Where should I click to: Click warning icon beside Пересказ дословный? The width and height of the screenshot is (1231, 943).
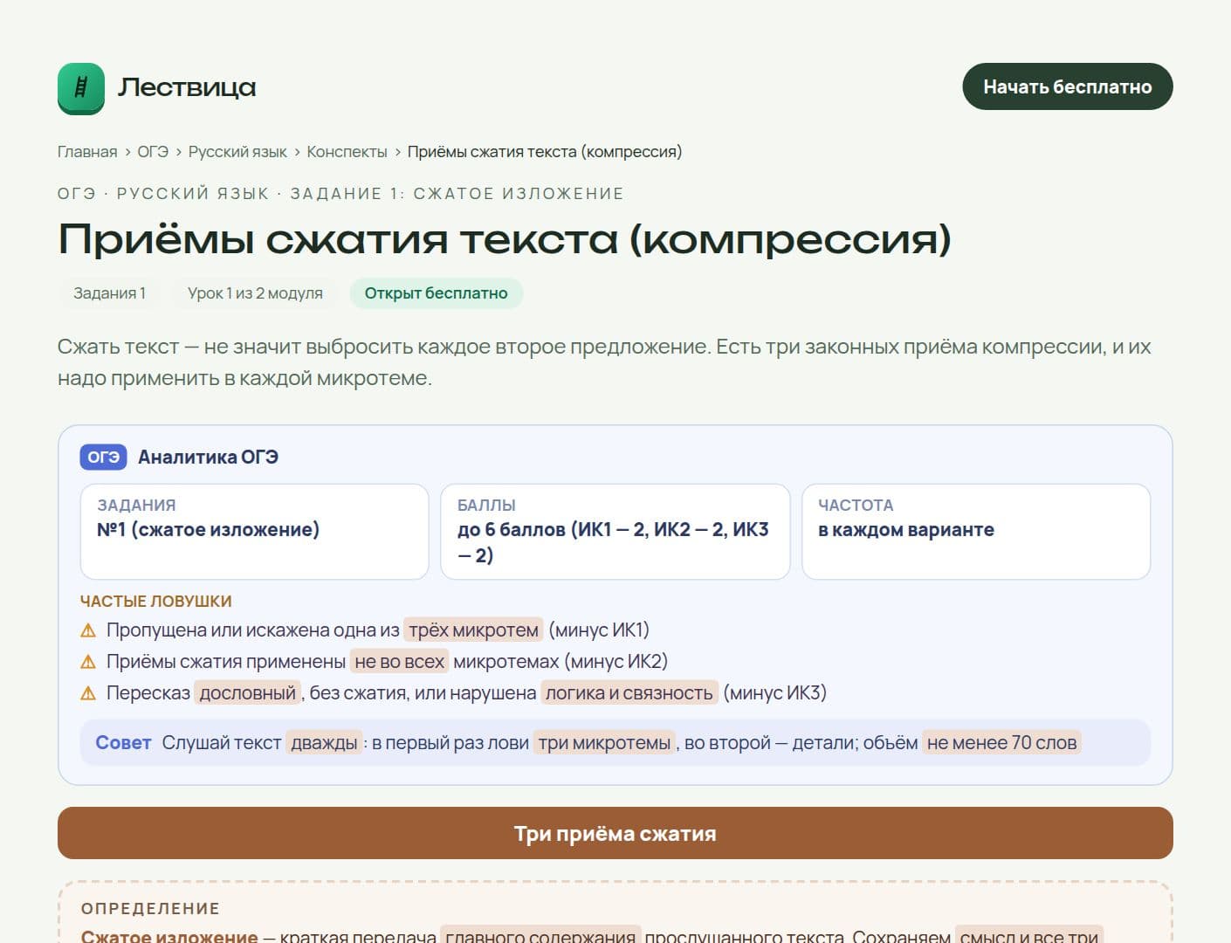88,693
